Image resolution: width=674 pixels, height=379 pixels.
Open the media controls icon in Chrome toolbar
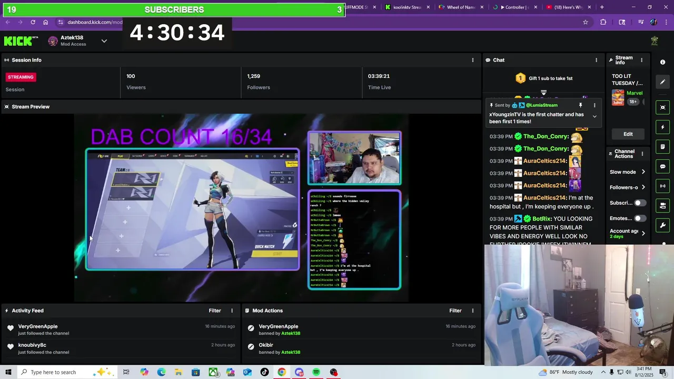(641, 22)
